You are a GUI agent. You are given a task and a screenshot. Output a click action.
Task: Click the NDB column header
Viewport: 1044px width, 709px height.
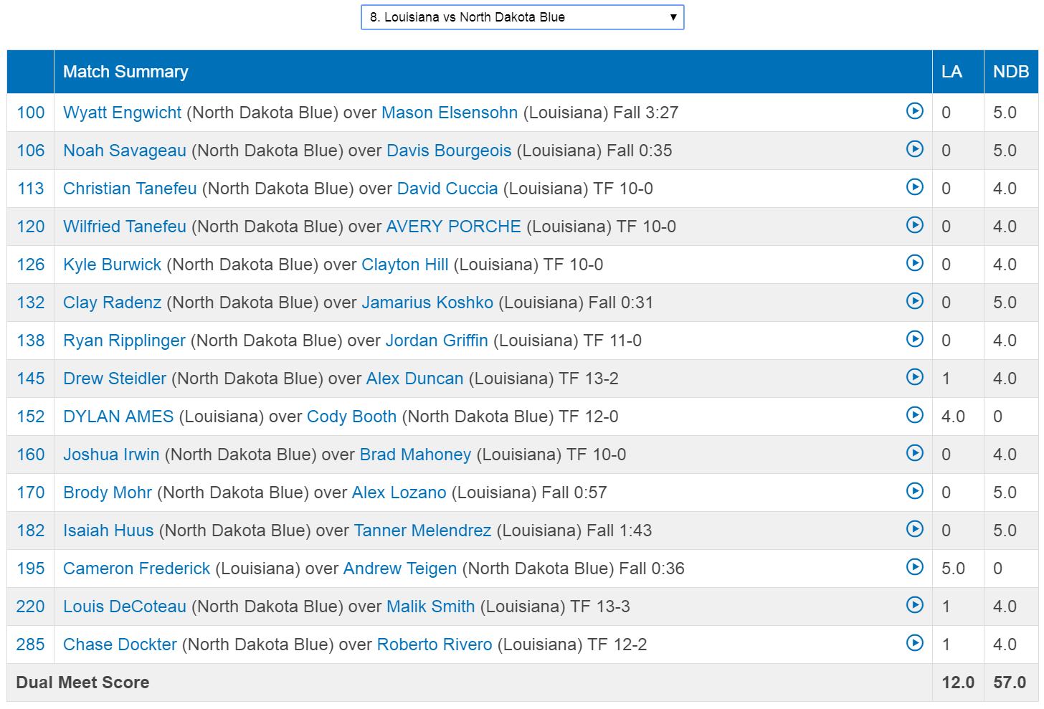pos(1011,72)
